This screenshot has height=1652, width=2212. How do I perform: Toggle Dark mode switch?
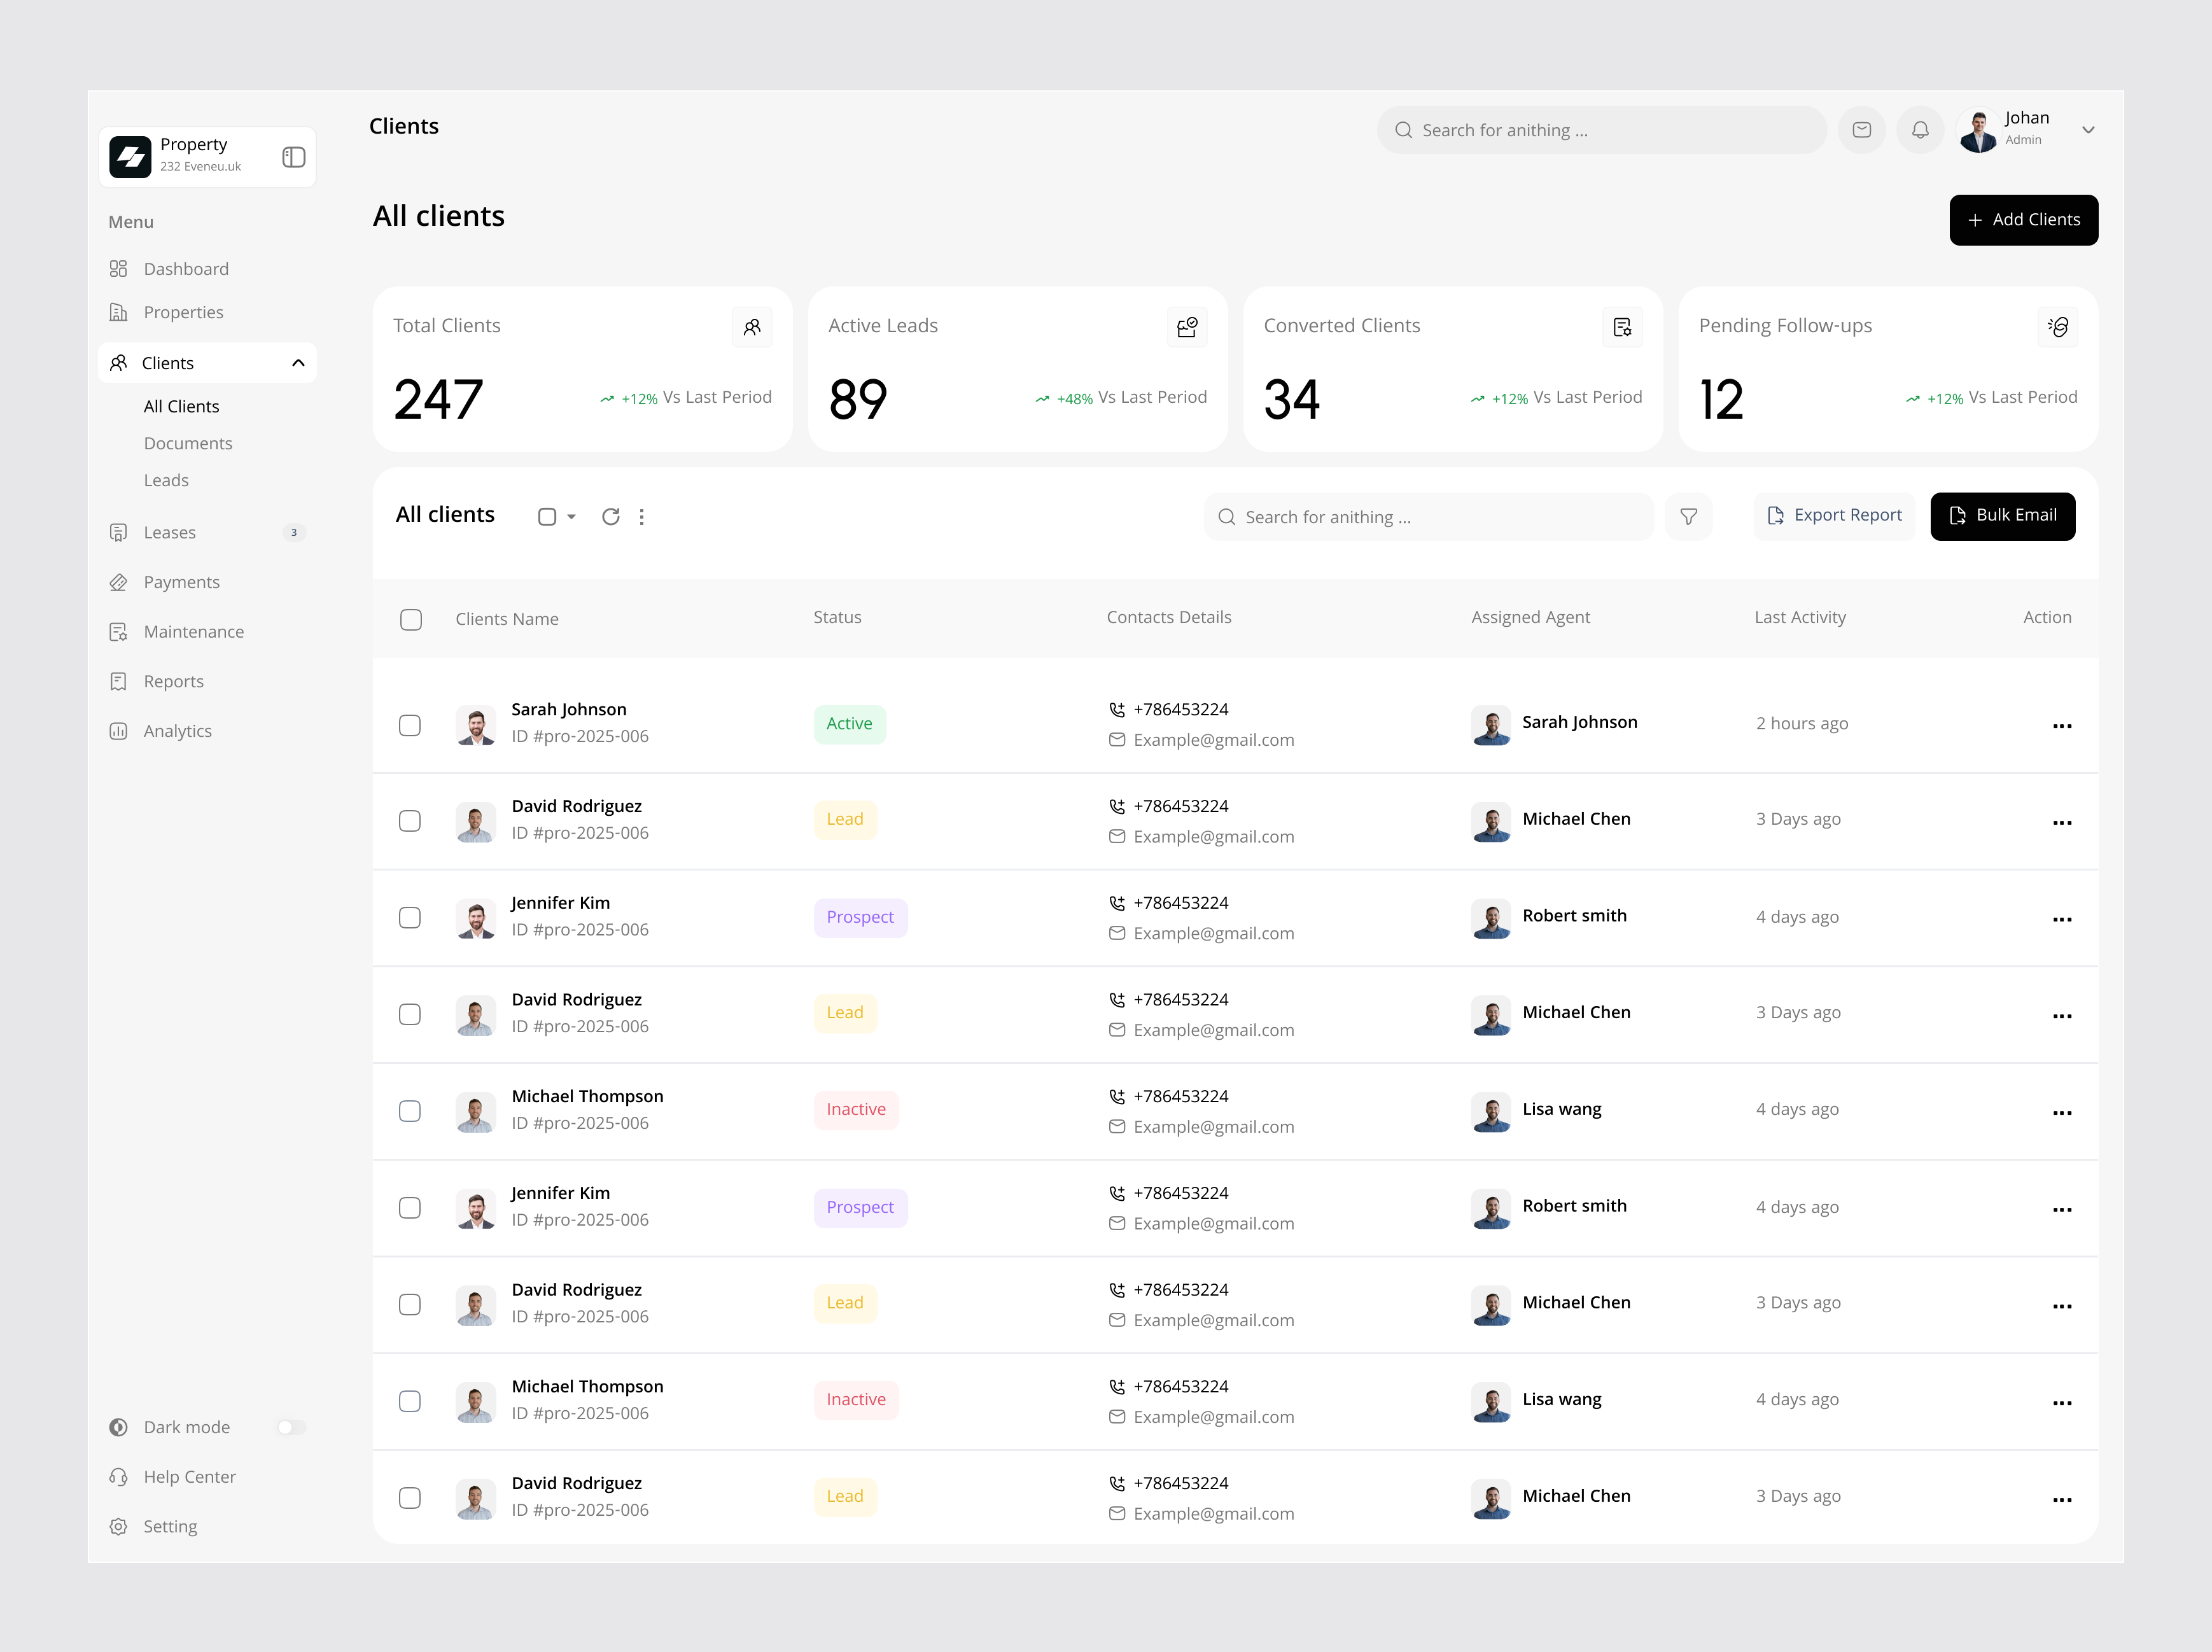[291, 1427]
